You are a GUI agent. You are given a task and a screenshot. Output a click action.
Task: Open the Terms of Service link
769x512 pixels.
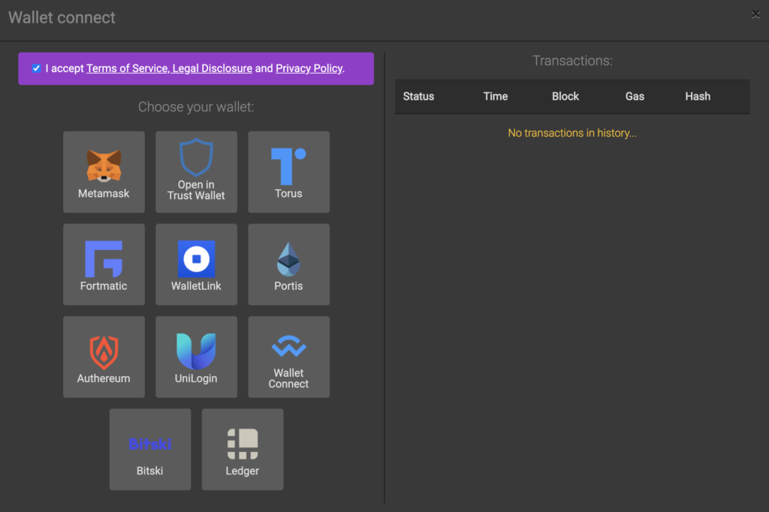click(127, 68)
